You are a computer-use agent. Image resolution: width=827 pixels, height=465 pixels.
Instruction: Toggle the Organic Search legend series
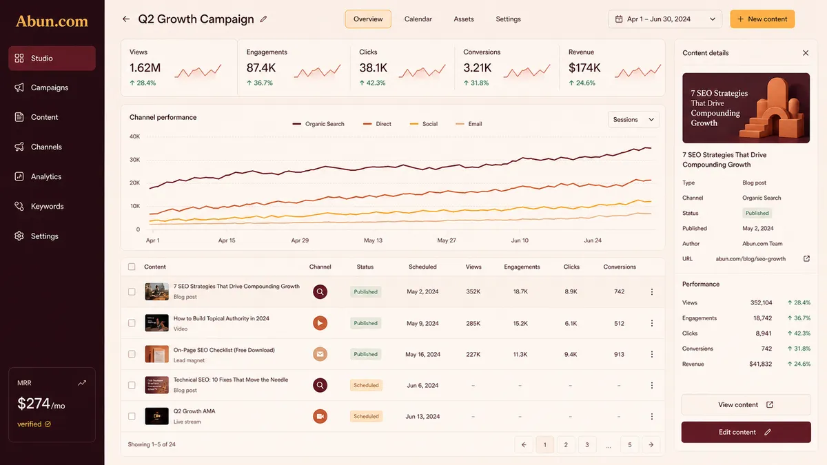(318, 124)
